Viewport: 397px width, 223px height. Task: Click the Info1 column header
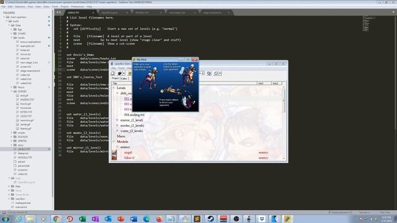[x=264, y=83]
